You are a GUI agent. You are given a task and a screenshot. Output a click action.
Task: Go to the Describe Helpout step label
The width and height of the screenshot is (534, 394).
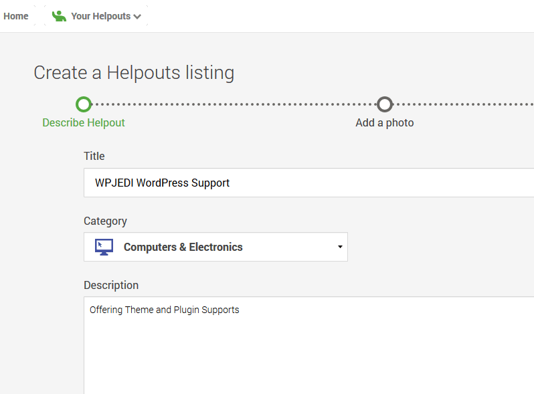click(84, 122)
